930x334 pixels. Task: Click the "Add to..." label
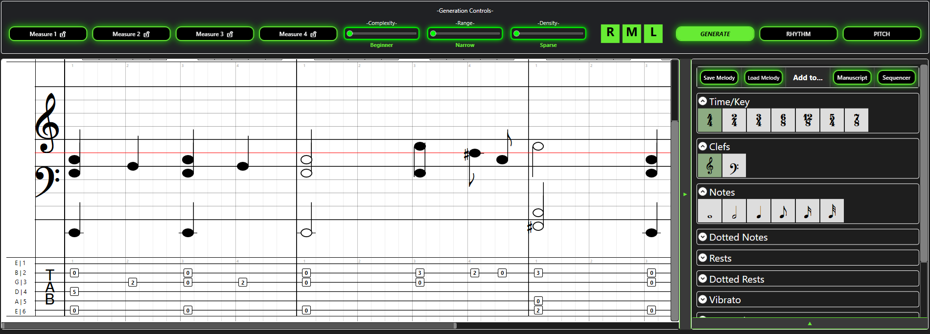(x=808, y=78)
